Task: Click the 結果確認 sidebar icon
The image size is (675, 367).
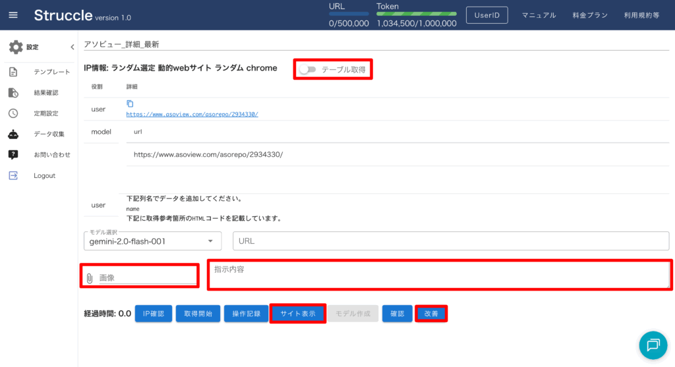Action: (x=13, y=93)
